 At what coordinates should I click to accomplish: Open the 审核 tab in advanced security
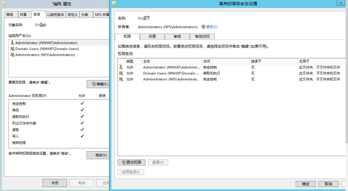[x=177, y=37]
